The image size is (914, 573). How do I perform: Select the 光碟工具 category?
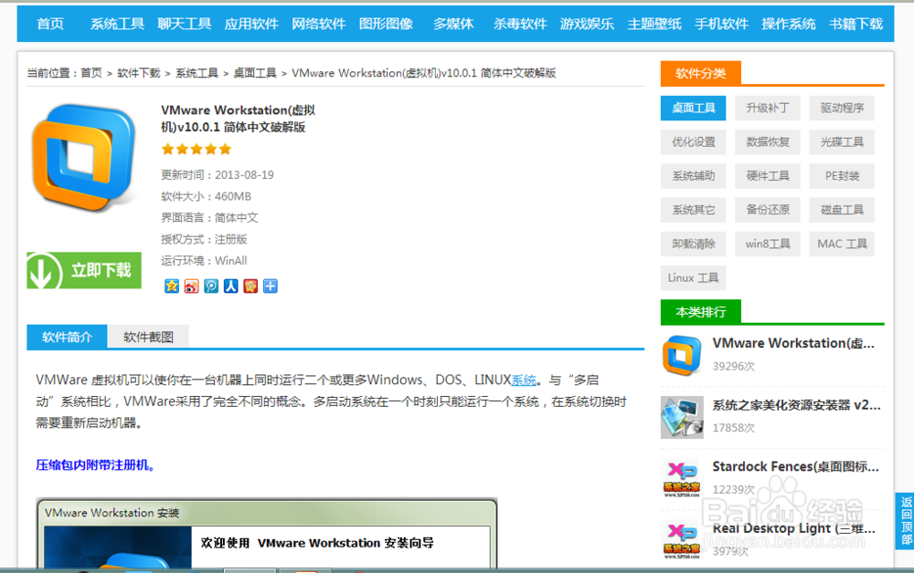click(x=842, y=142)
